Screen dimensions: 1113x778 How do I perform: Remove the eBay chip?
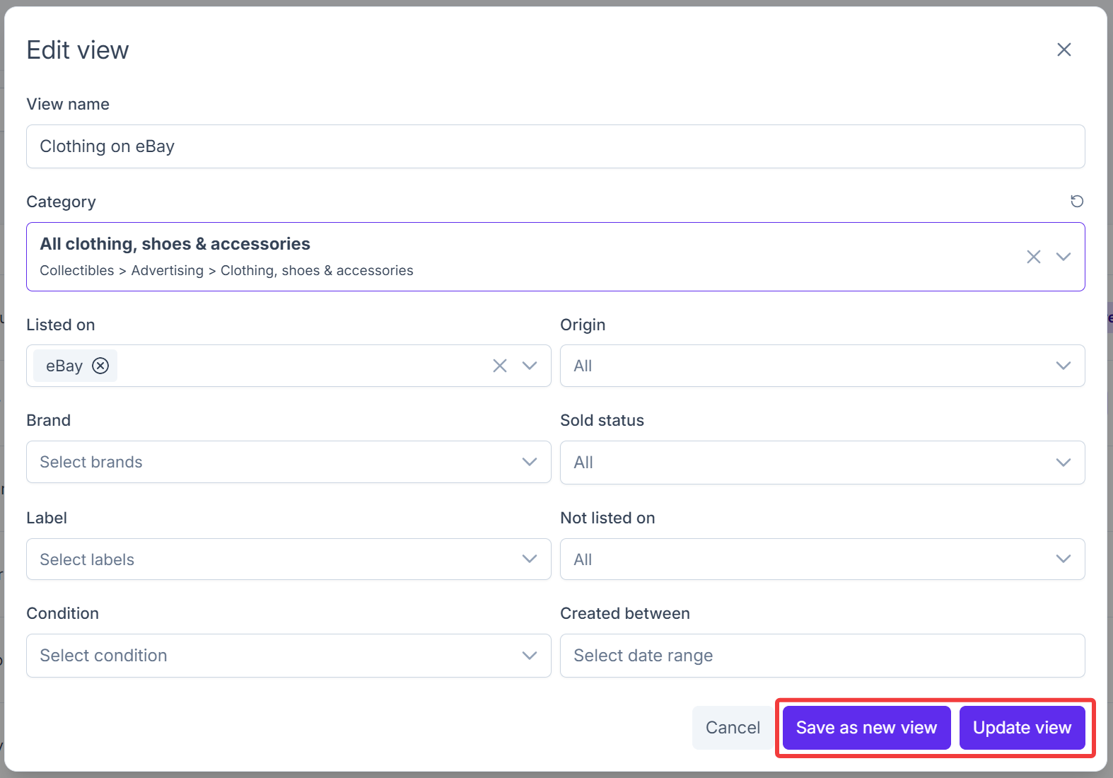[100, 366]
